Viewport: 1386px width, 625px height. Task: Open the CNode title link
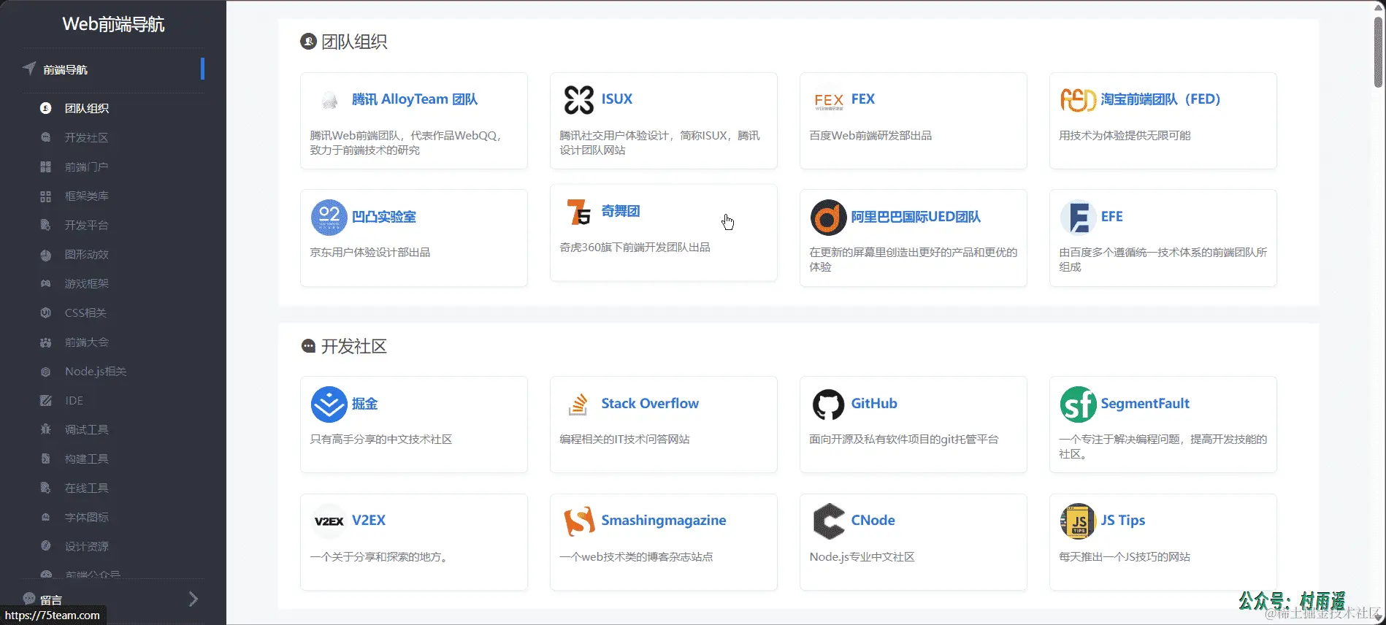[873, 521]
